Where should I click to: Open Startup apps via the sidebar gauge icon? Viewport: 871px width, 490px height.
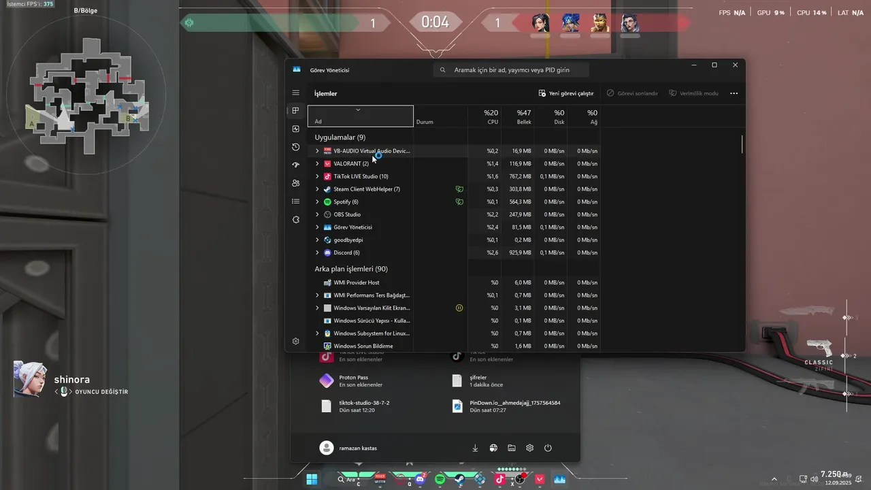pyautogui.click(x=295, y=165)
